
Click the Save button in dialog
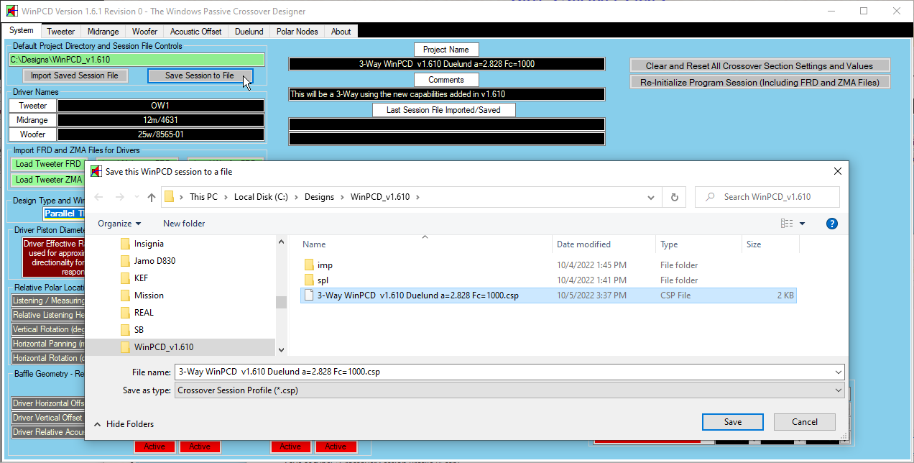[x=732, y=422]
